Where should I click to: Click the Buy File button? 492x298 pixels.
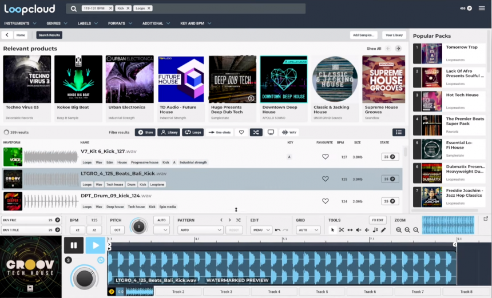click(x=31, y=220)
